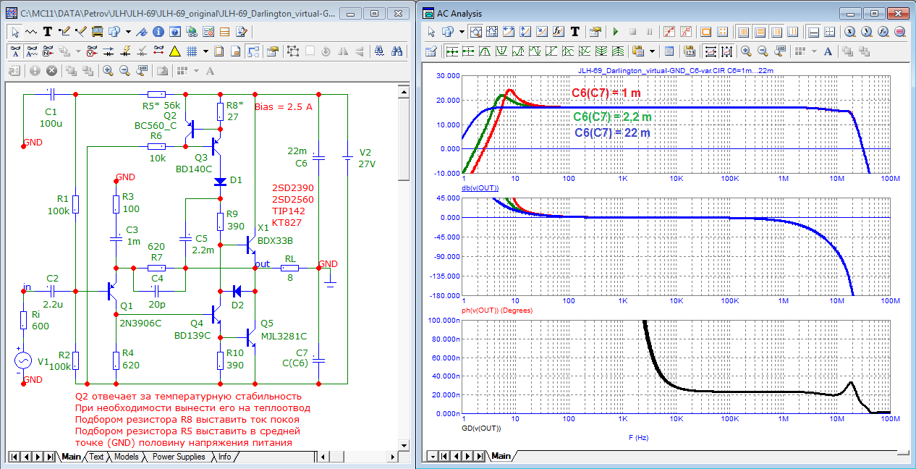The width and height of the screenshot is (916, 469).
Task: Zoom out in AC Analysis toolbar
Action: pos(763,51)
